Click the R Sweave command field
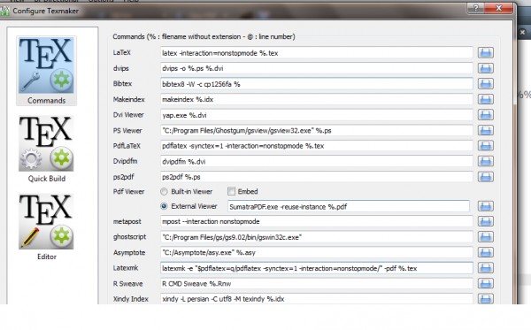This screenshot has width=531, height=330. (x=316, y=284)
